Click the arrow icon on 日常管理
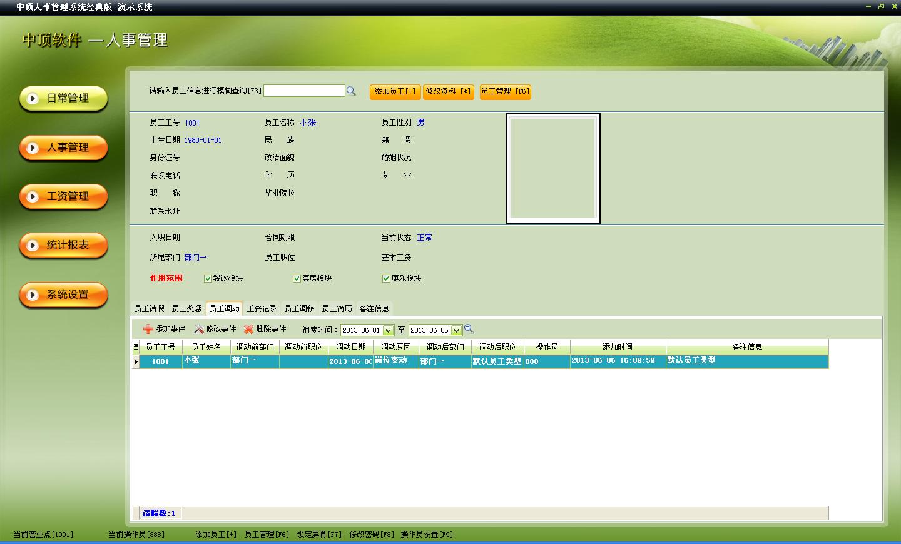Screen dimensions: 901x544 click(33, 98)
